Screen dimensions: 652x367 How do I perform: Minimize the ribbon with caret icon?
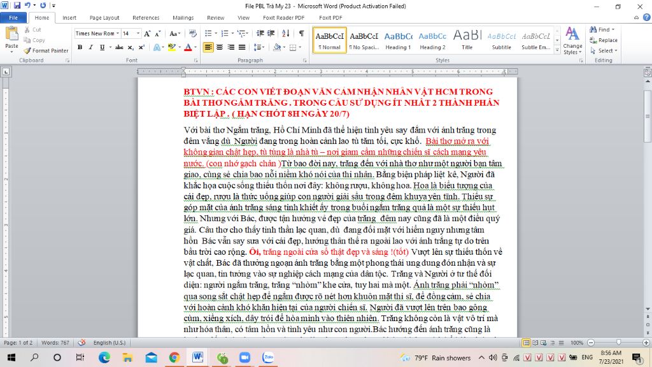636,17
